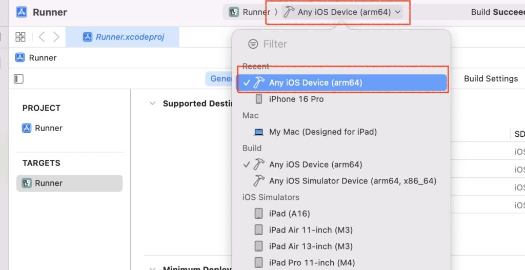
Task: Click the app icon beside Runner target
Action: [27, 183]
